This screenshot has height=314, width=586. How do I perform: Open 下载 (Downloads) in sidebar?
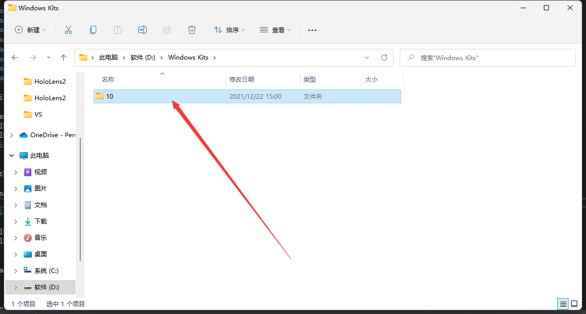[35, 221]
